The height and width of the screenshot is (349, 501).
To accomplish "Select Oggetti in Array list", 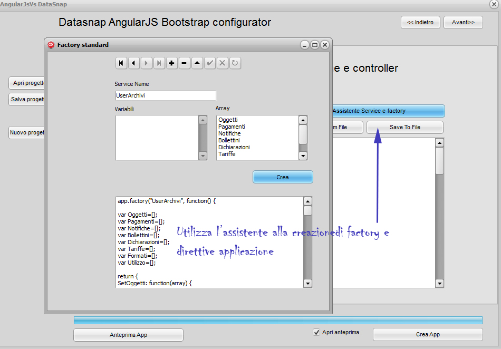I will coord(228,120).
